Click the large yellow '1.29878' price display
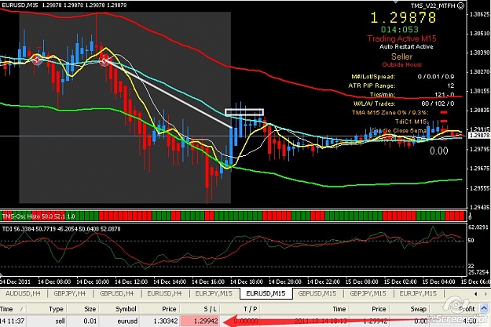The height and width of the screenshot is (327, 491). (403, 18)
